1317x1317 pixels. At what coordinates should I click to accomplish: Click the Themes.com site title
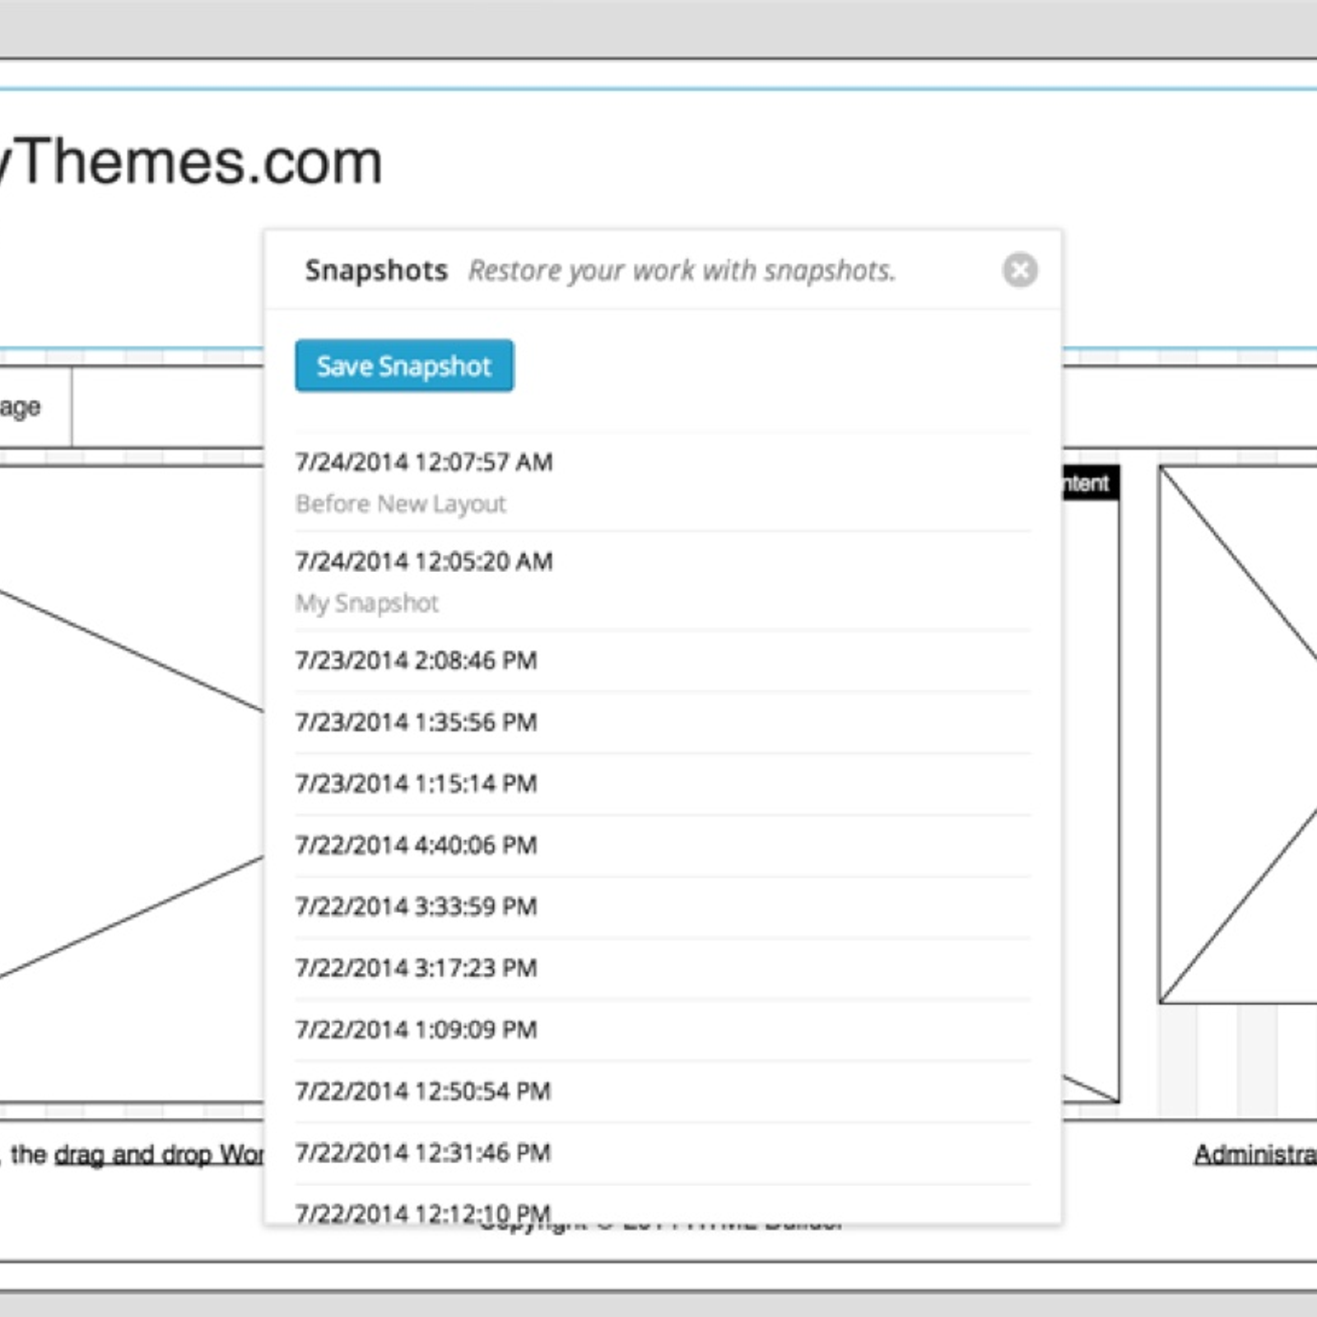[191, 162]
